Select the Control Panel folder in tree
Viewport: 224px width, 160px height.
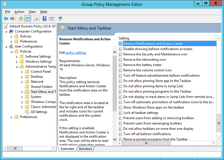click(x=41, y=72)
